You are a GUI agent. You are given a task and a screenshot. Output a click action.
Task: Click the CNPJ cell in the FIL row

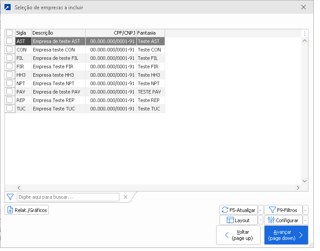[x=111, y=58]
